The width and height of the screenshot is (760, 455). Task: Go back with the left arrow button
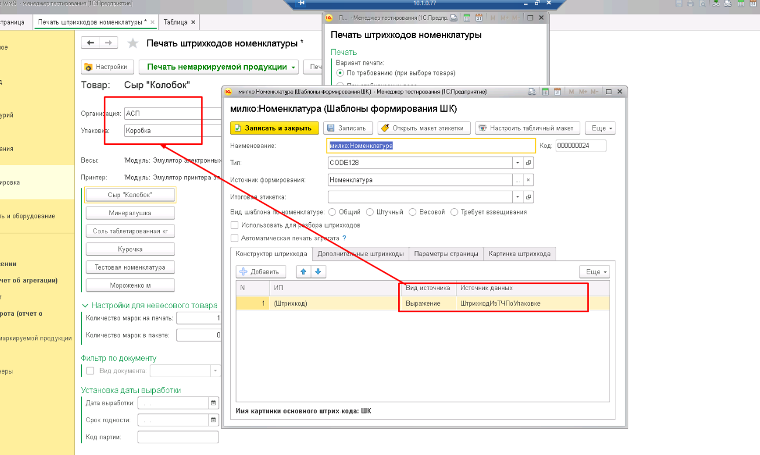point(90,43)
